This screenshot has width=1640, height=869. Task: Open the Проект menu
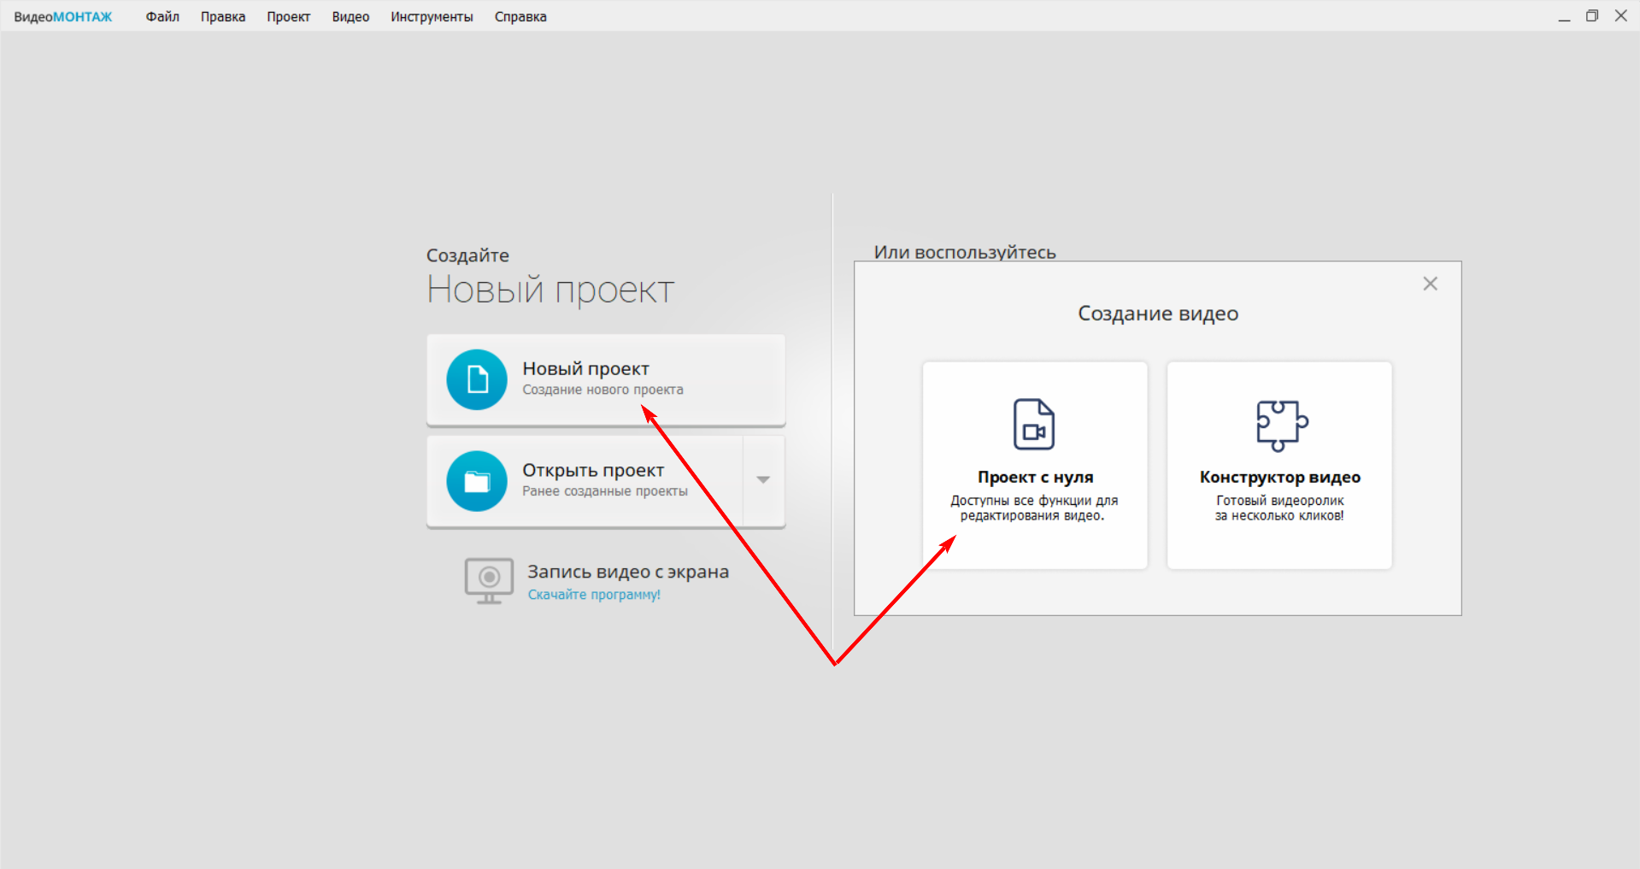coord(288,16)
